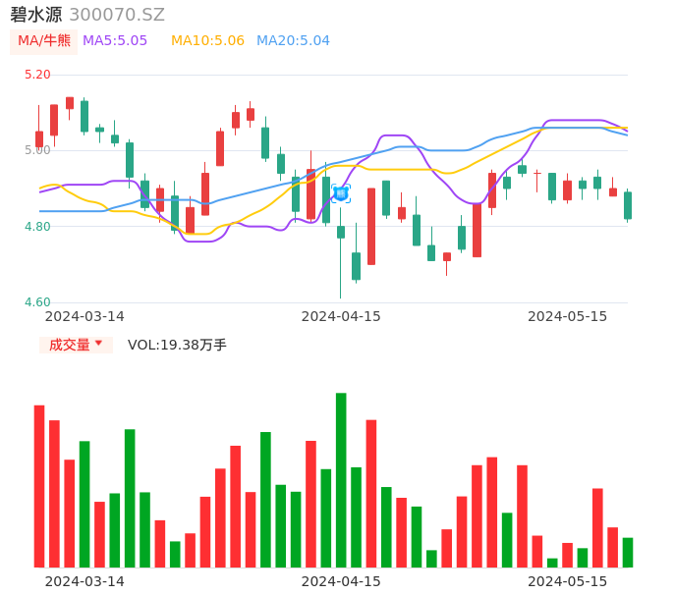
Task: Click the 5.20 price axis label
Action: [37, 75]
